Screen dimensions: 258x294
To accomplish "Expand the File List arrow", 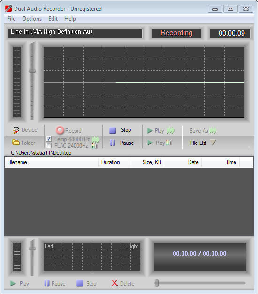I will pyautogui.click(x=213, y=143).
